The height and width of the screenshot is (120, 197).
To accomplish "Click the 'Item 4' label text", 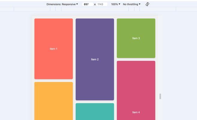I will click(x=136, y=112).
